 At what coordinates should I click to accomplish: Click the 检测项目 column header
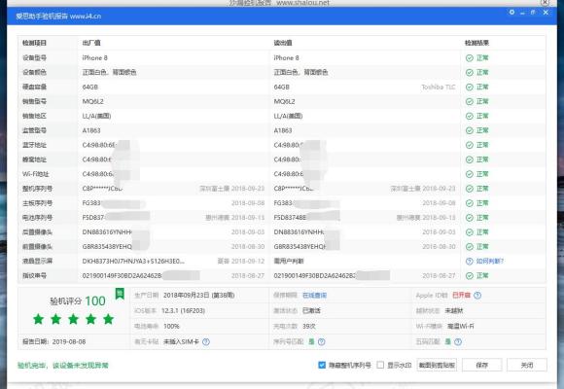pyautogui.click(x=35, y=43)
